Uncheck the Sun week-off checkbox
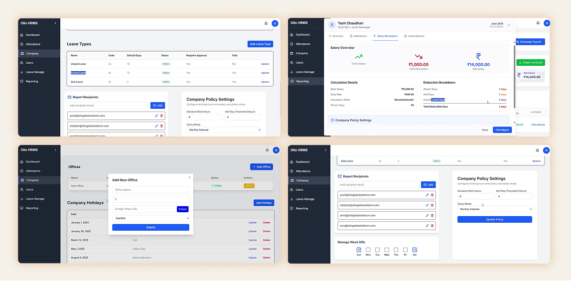571x281 pixels. click(x=359, y=250)
